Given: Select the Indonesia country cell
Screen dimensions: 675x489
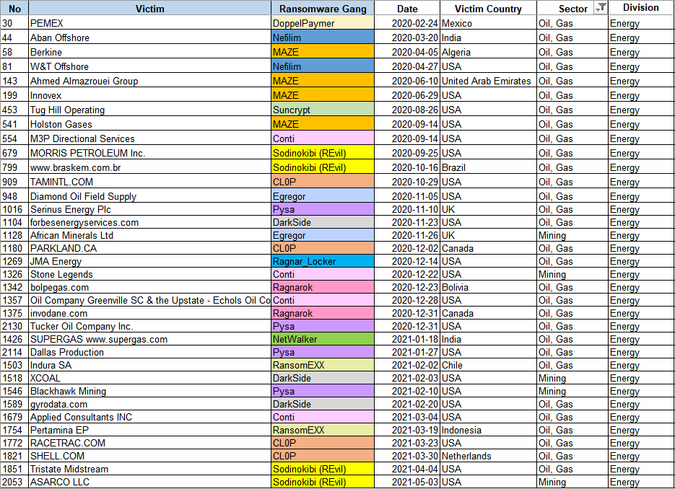Looking at the screenshot, I should (x=488, y=430).
